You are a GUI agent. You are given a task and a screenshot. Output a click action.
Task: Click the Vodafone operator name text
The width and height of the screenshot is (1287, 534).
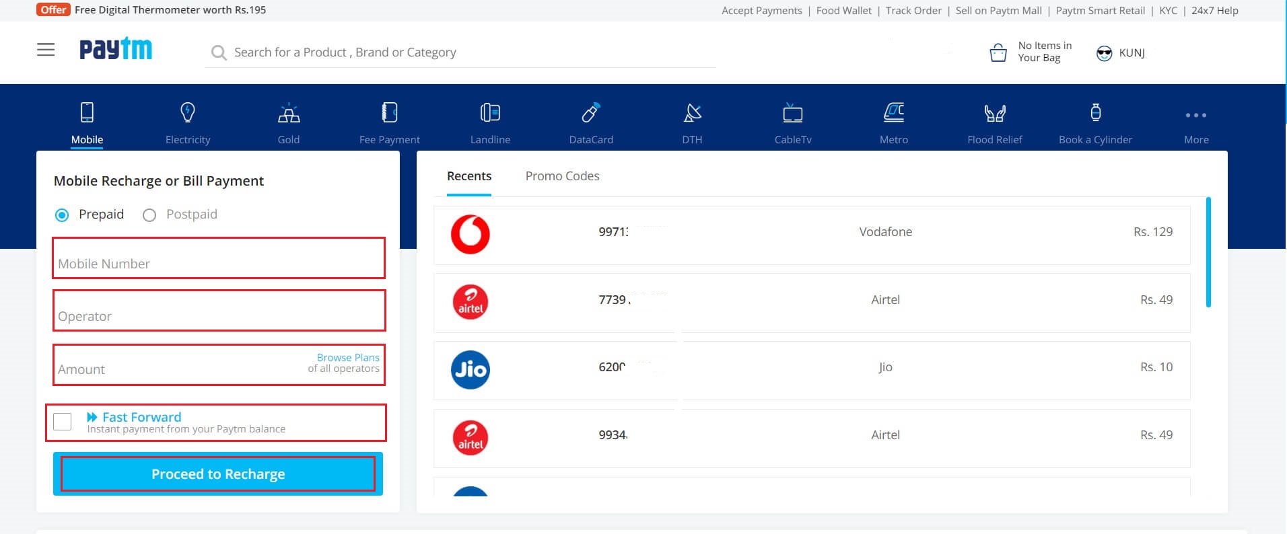886,232
